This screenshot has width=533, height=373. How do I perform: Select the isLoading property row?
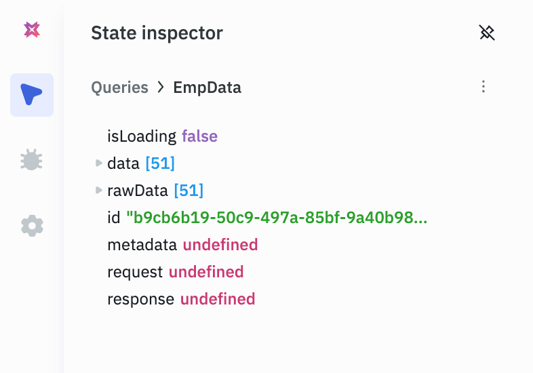[x=141, y=136]
